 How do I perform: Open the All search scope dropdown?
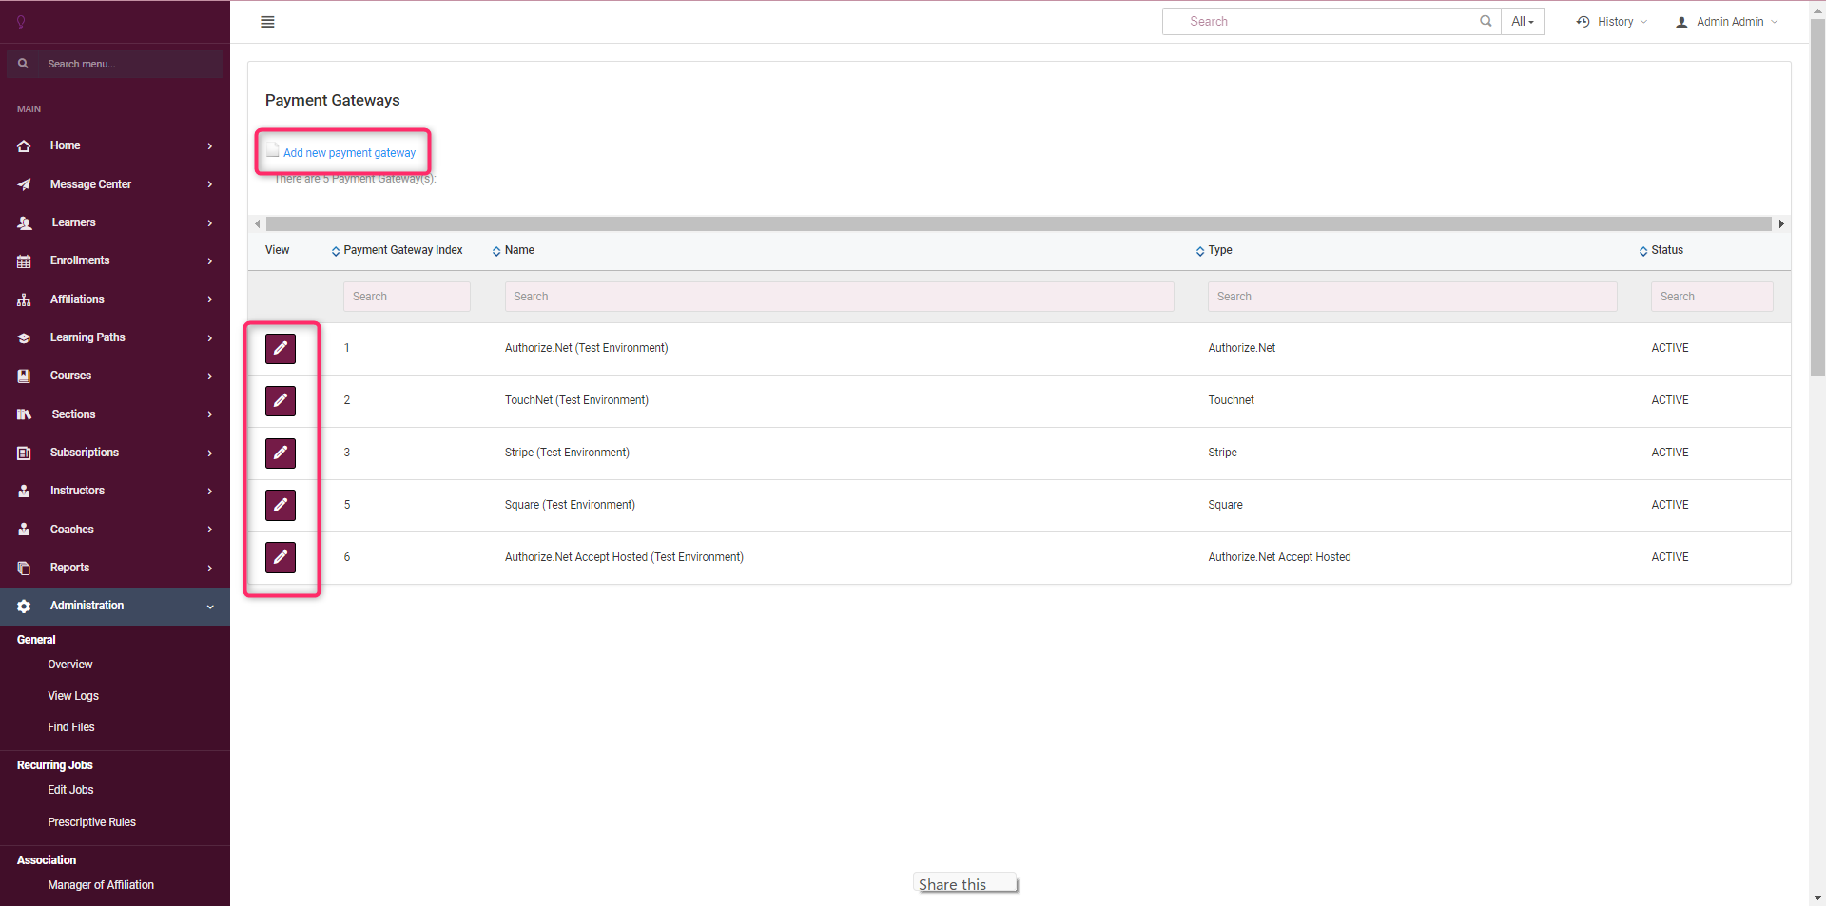[1523, 22]
